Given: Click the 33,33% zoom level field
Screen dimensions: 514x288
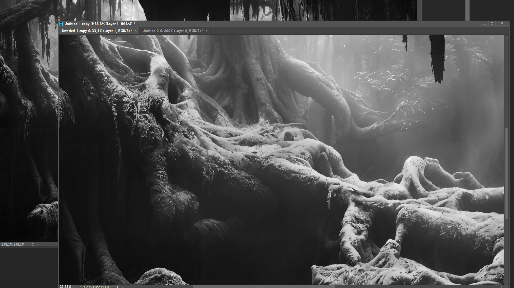Looking at the screenshot, I should (66, 286).
